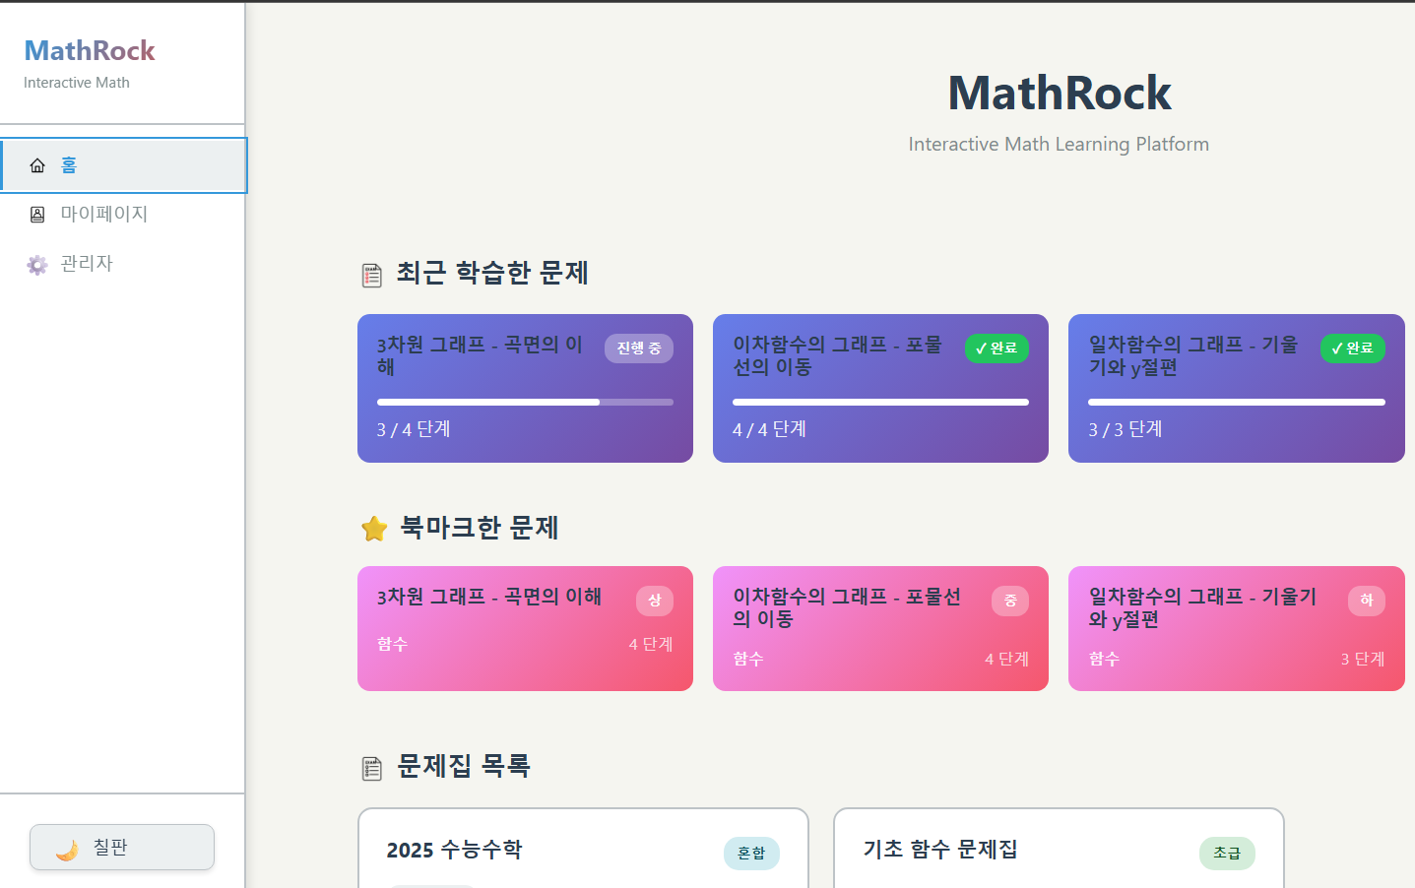Click the progress bar on the 3/4 단계 card
This screenshot has width=1415, height=888.
(525, 402)
